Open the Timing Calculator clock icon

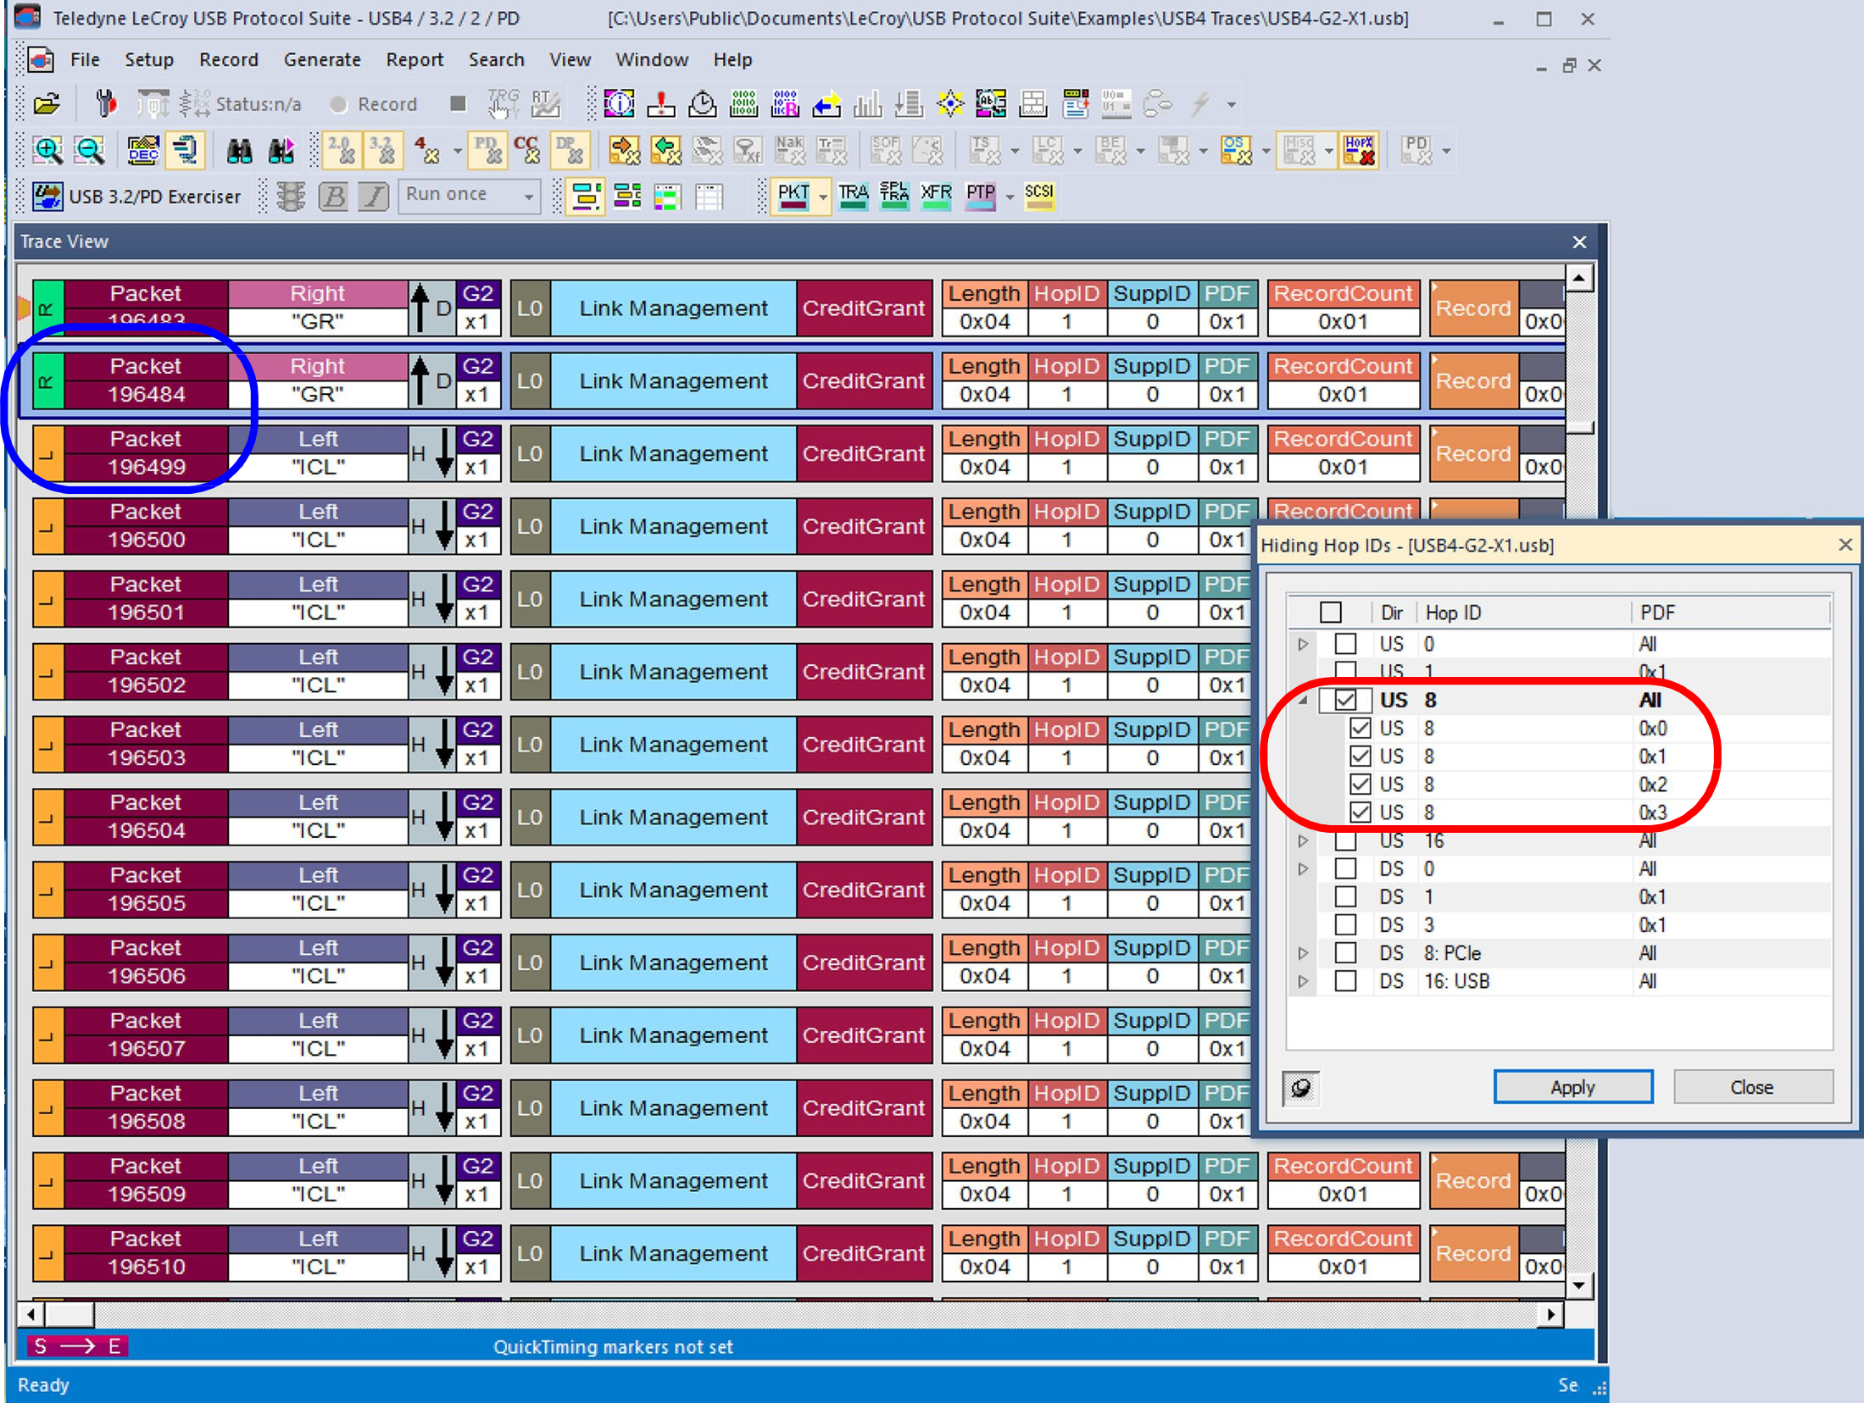click(702, 104)
